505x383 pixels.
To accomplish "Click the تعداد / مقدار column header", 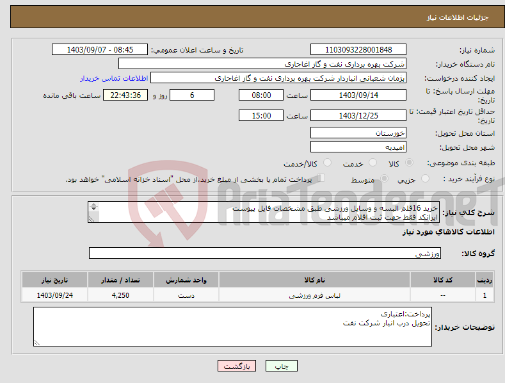I will coord(120,280).
